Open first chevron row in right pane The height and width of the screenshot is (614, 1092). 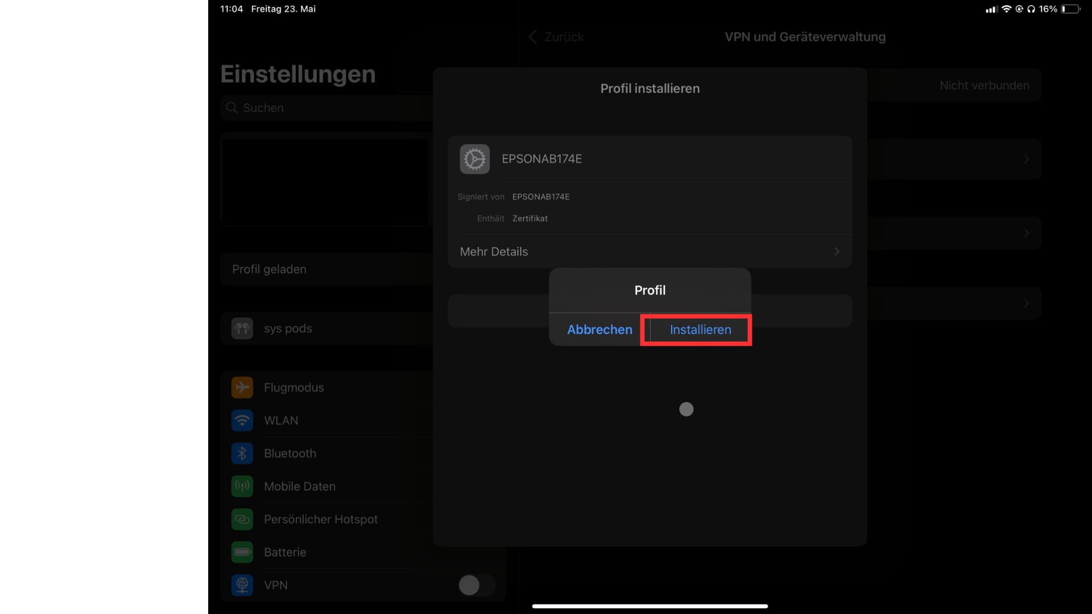tap(1026, 159)
